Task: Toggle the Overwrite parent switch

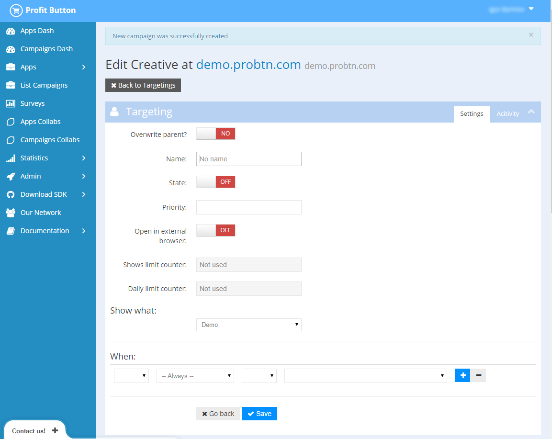Action: coord(216,134)
